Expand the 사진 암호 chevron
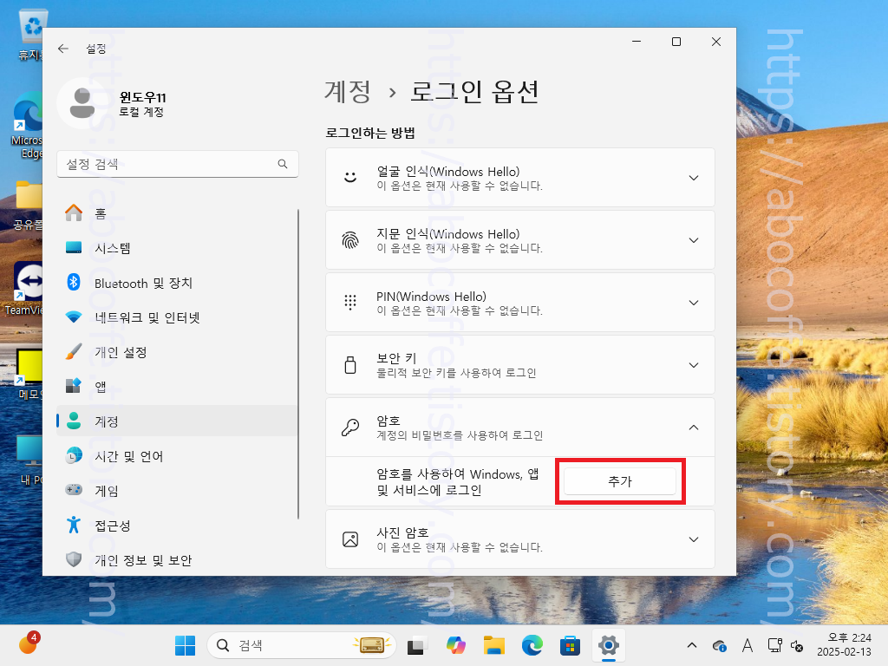 [693, 539]
